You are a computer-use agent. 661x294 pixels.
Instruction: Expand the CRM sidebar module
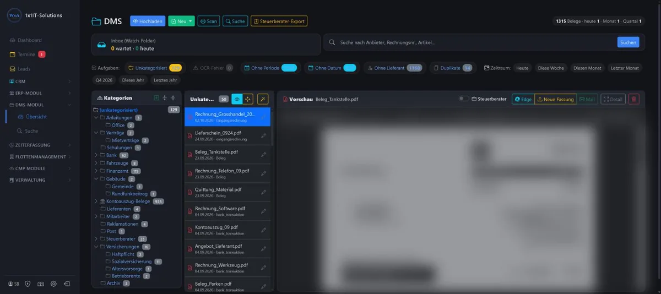(x=40, y=81)
